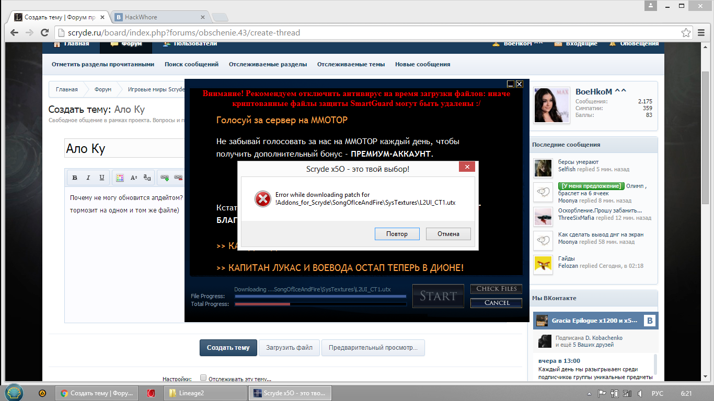This screenshot has height=401, width=714.
Task: Click the insert link icon
Action: (165, 178)
